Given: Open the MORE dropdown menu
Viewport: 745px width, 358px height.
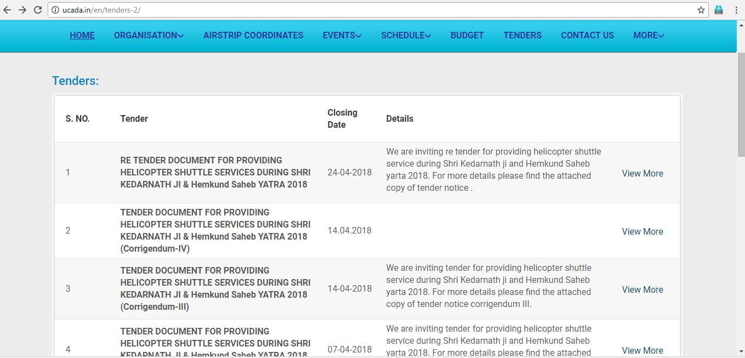Looking at the screenshot, I should tap(649, 35).
